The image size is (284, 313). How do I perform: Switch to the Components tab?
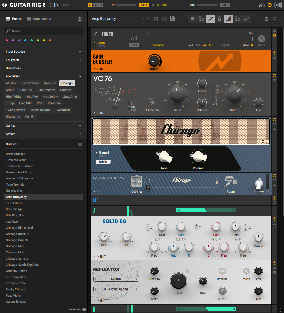39,19
